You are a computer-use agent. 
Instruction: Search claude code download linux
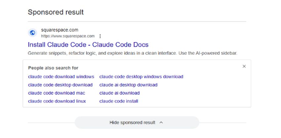(x=57, y=101)
